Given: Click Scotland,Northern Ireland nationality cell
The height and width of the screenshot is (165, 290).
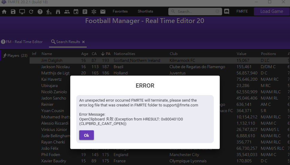Looking at the screenshot, I should [137, 60].
